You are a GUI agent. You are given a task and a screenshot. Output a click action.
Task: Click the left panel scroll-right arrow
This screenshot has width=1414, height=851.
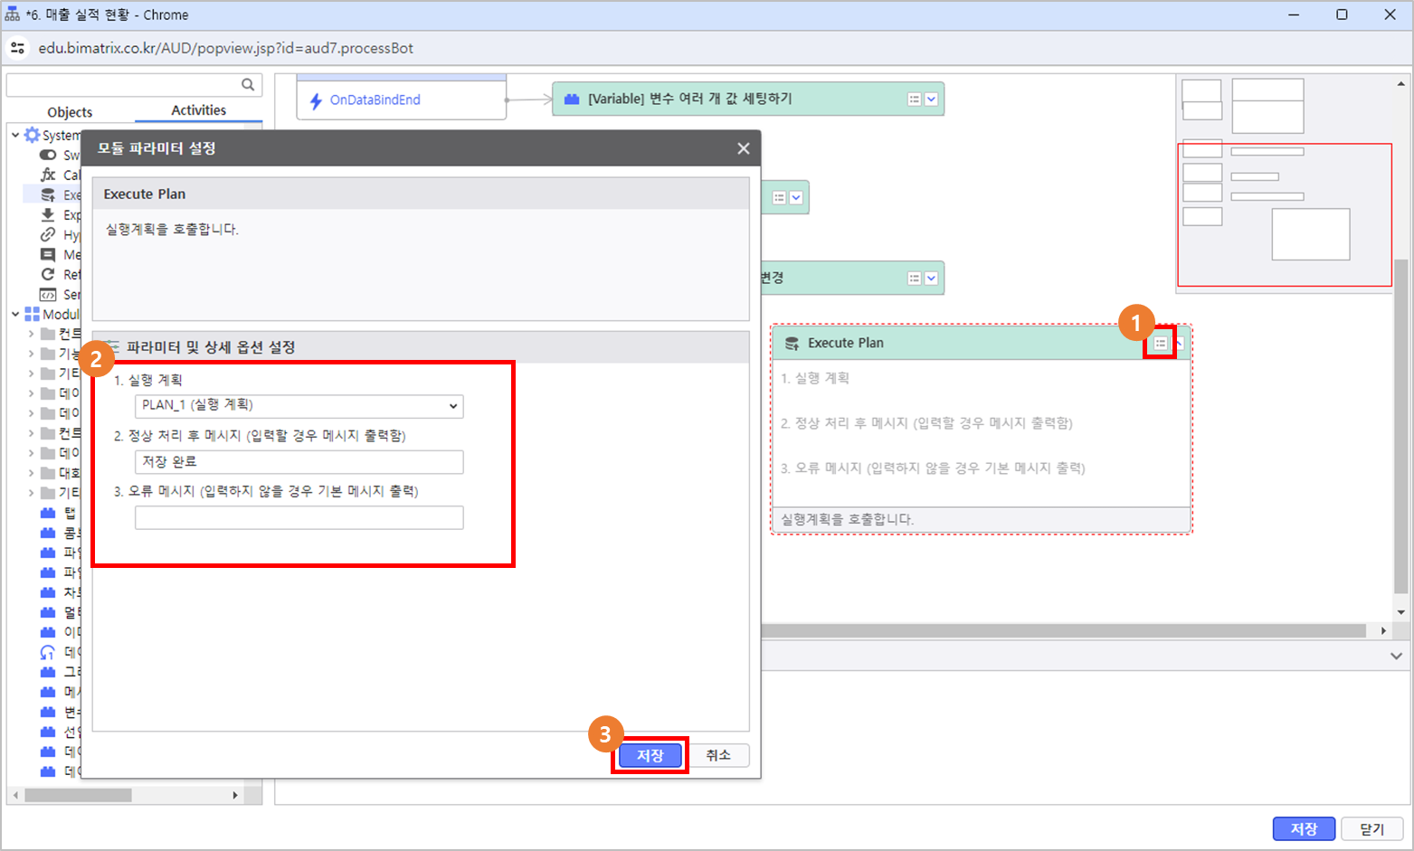[x=235, y=795]
